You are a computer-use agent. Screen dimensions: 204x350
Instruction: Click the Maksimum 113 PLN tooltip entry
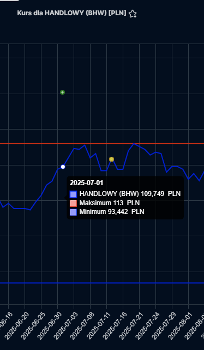[x=105, y=203]
